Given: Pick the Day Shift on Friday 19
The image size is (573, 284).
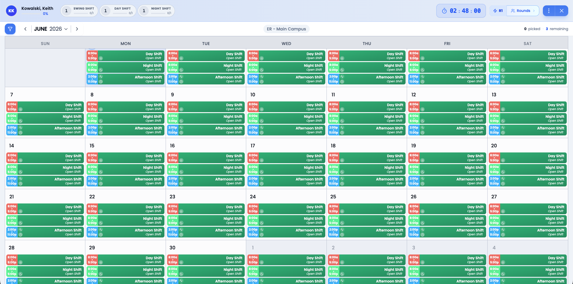Looking at the screenshot, I should (x=447, y=158).
